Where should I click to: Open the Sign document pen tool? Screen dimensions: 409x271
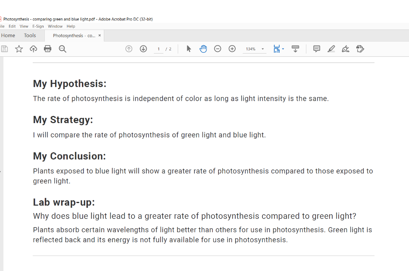(345, 49)
